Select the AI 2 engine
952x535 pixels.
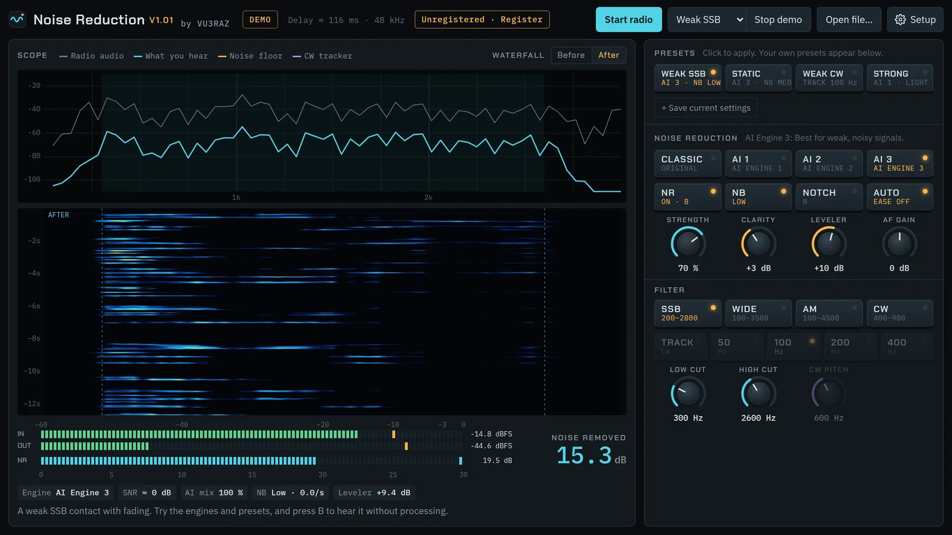(829, 163)
